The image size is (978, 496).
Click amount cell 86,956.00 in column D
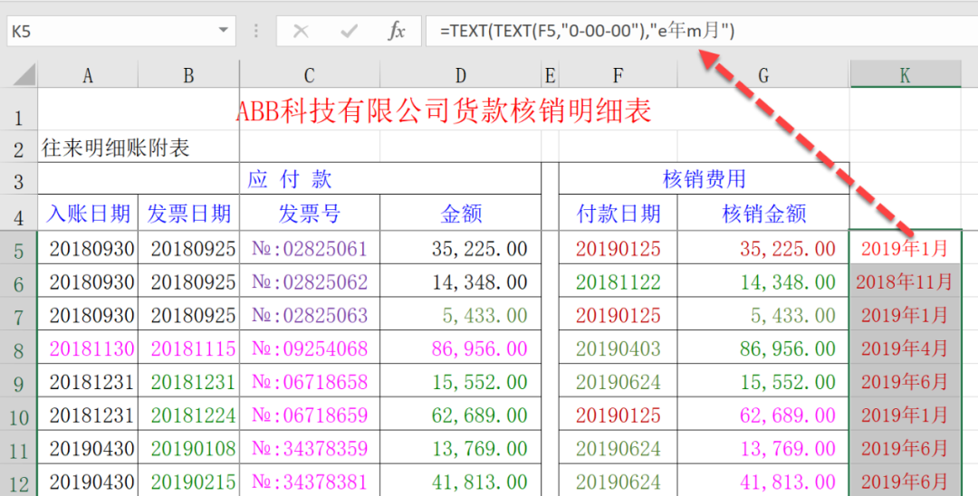point(460,348)
